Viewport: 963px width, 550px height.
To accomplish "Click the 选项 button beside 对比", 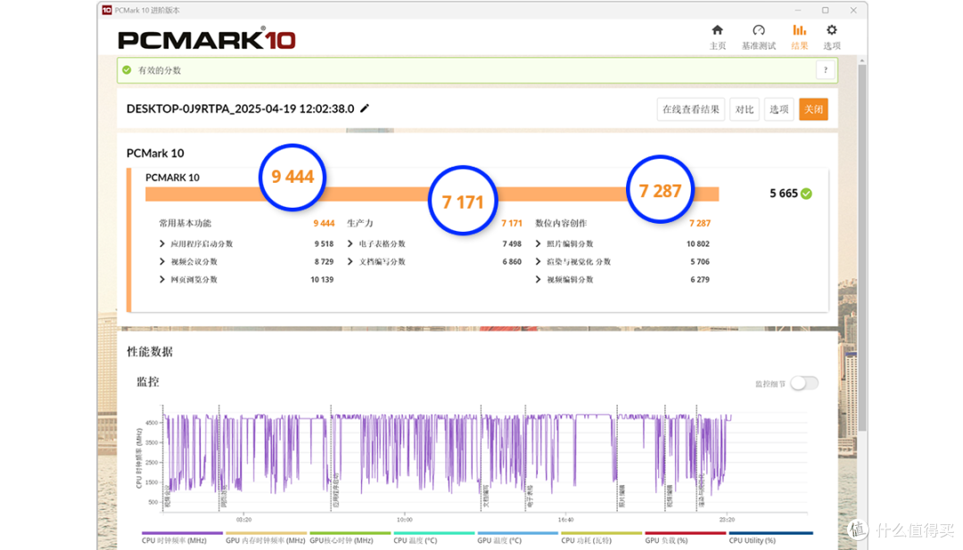I will pyautogui.click(x=778, y=110).
